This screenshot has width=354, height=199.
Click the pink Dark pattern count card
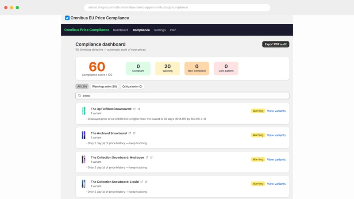point(226,69)
